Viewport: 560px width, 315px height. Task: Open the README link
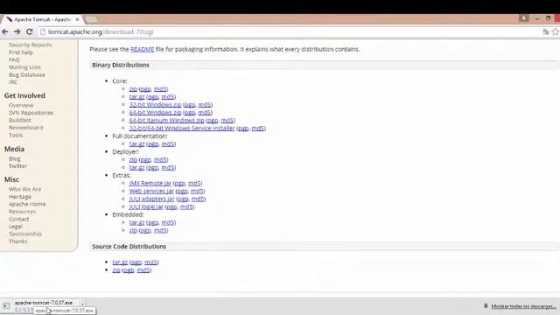pyautogui.click(x=142, y=49)
